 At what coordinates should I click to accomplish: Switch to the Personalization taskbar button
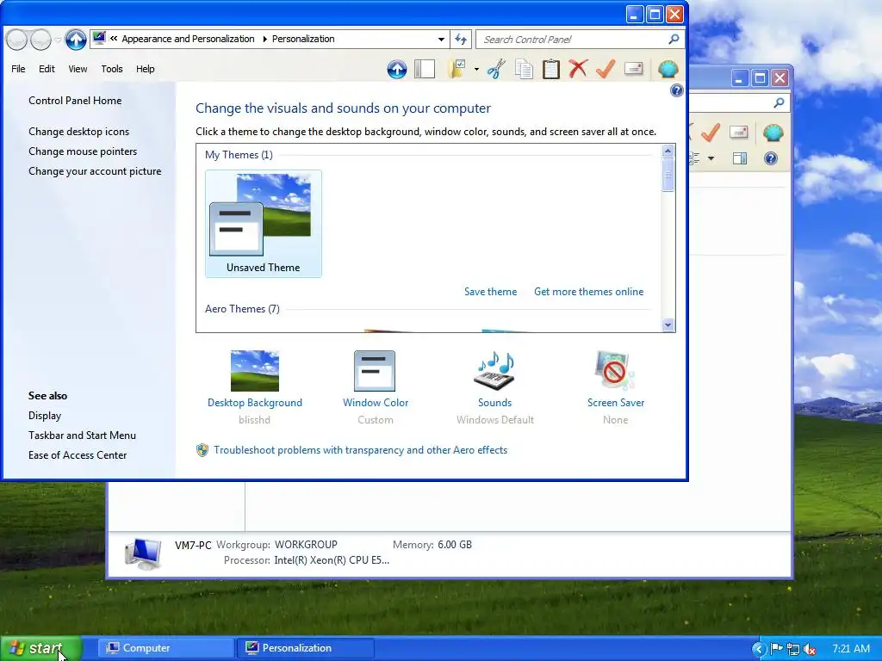point(305,648)
